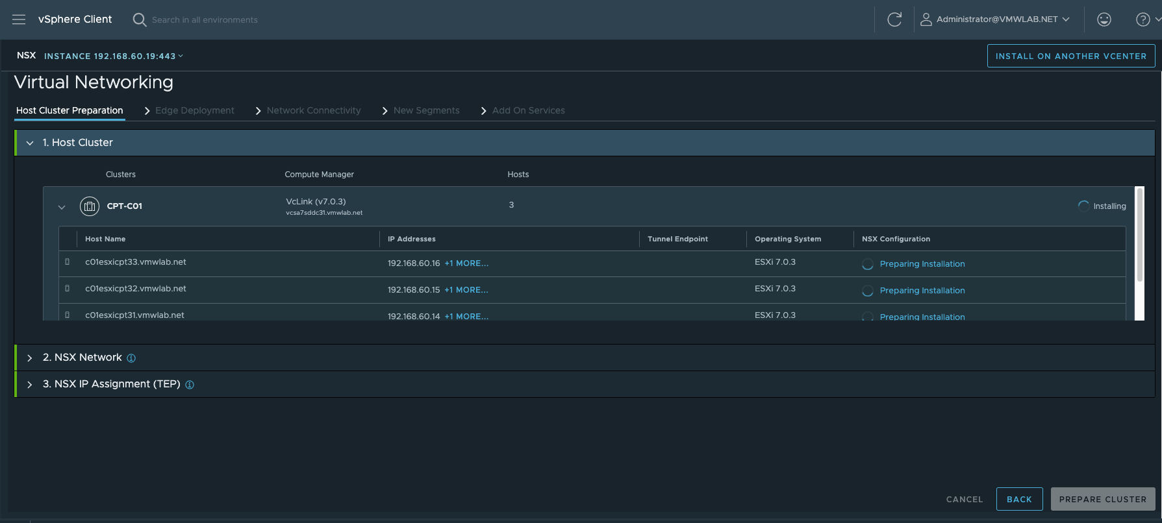Open the Administrator@VMWLAB.NET dropdown
The image size is (1162, 523).
[1002, 19]
